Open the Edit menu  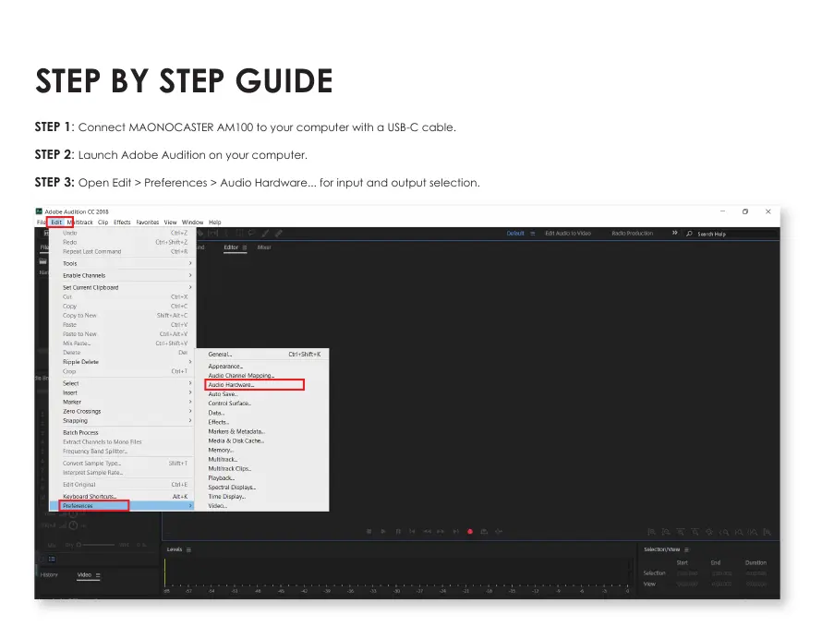pos(56,223)
